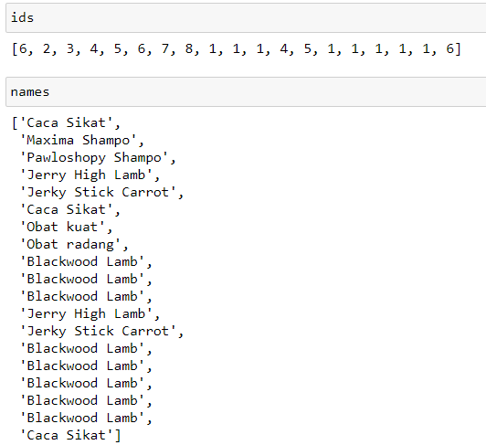Click the final 6 before ids closing bracket
This screenshot has height=445, width=486.
coord(449,49)
